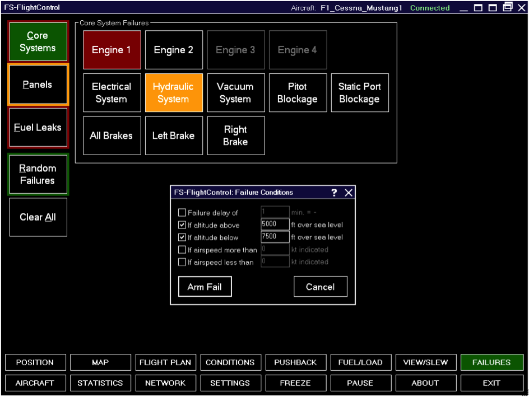Edit the 5000 ft altitude value
The height and width of the screenshot is (397, 529).
pyautogui.click(x=275, y=224)
